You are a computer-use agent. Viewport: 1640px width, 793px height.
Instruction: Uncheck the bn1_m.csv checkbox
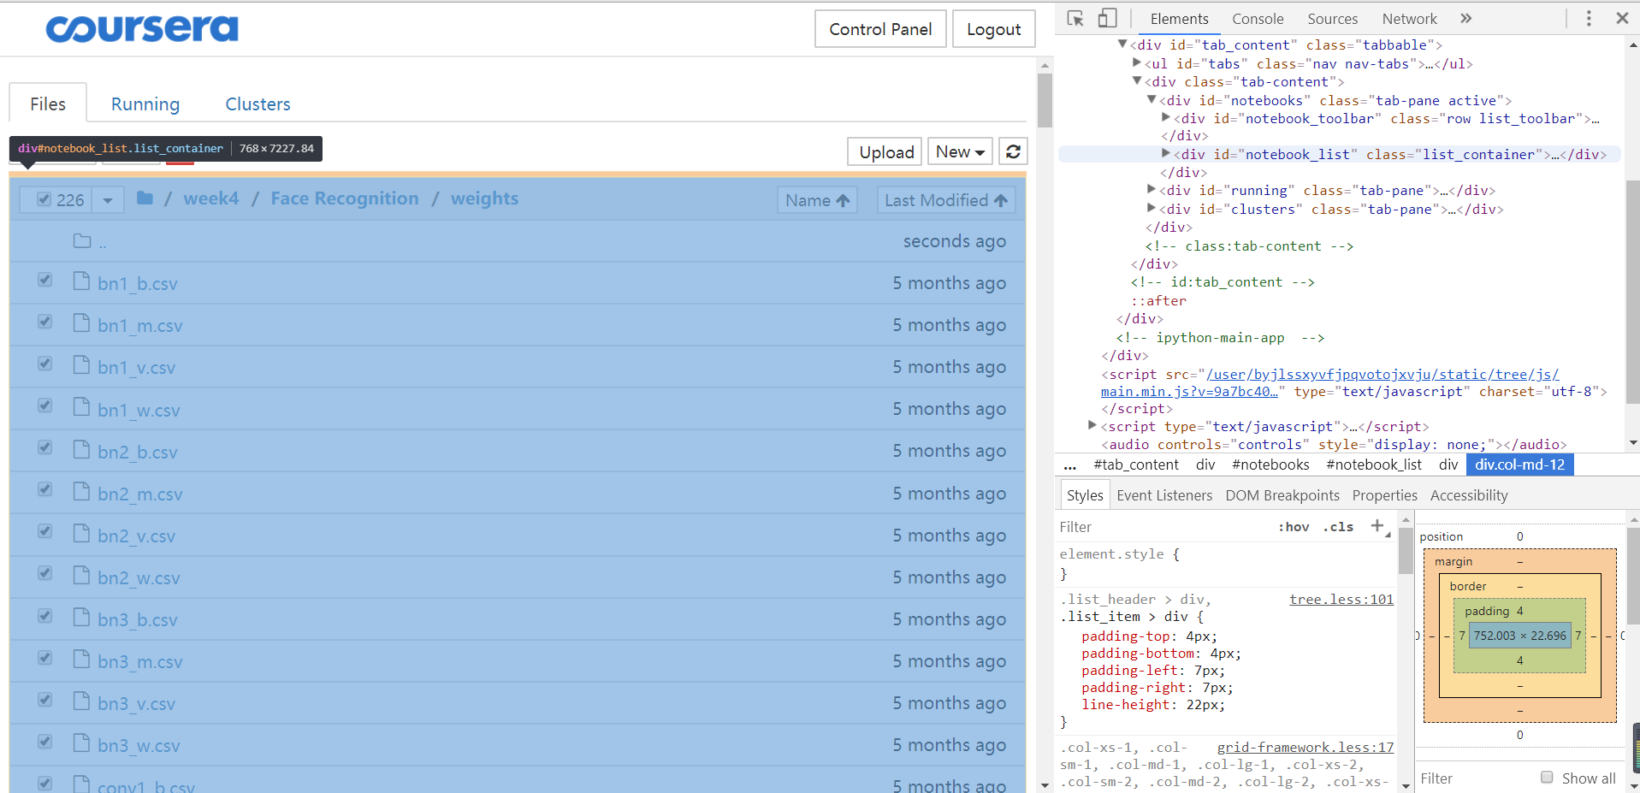[x=45, y=322]
